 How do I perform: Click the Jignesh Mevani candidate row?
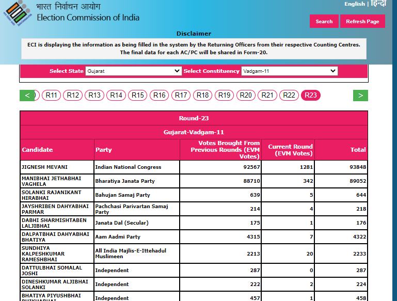click(x=44, y=167)
